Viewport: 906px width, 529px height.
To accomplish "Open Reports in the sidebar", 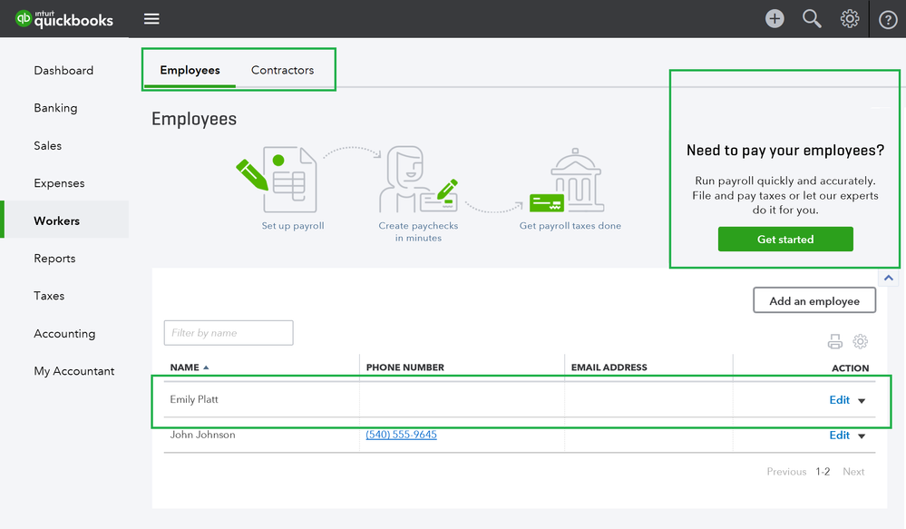I will (54, 259).
